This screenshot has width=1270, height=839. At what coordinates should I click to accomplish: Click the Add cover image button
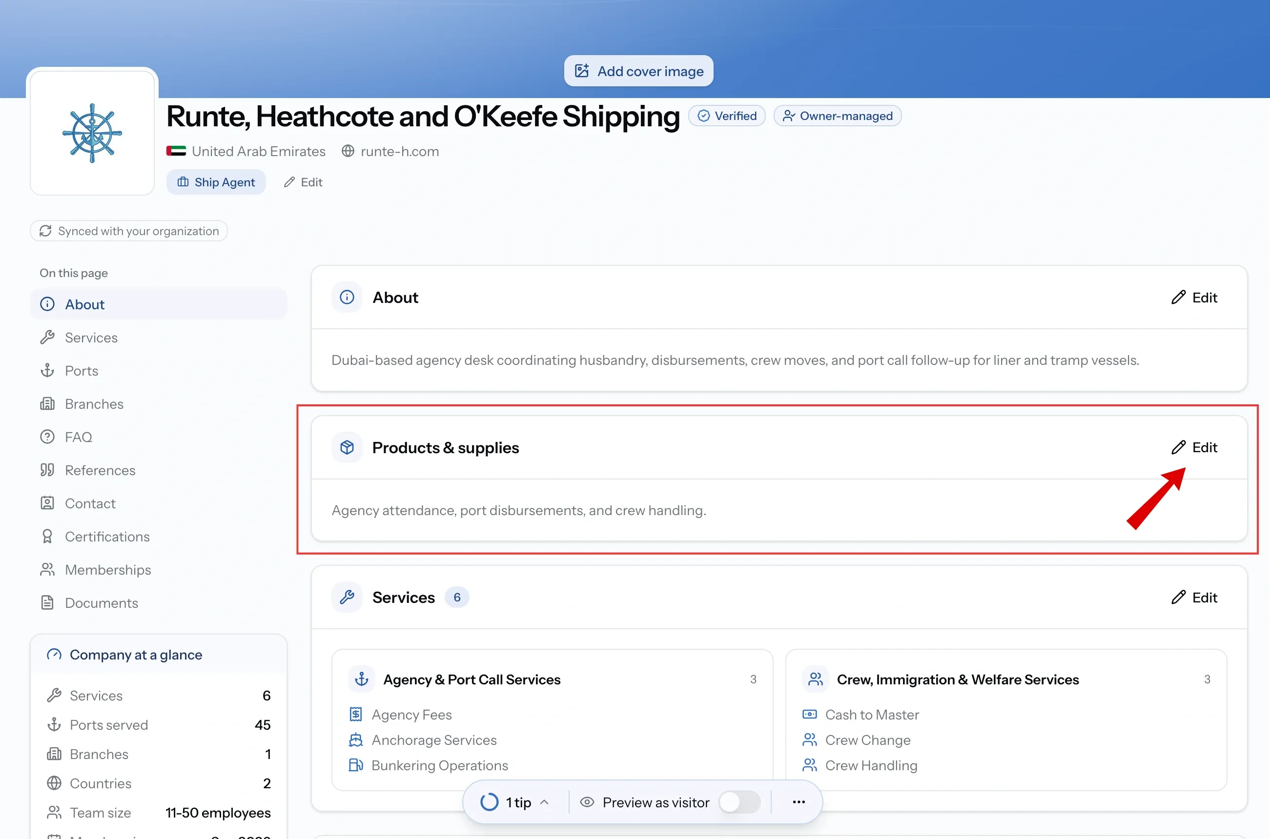(x=638, y=71)
